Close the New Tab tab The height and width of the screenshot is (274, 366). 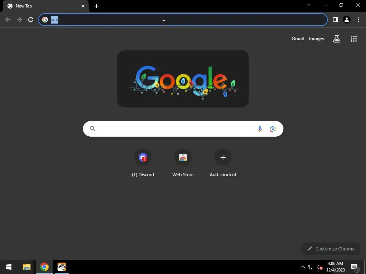click(x=83, y=6)
